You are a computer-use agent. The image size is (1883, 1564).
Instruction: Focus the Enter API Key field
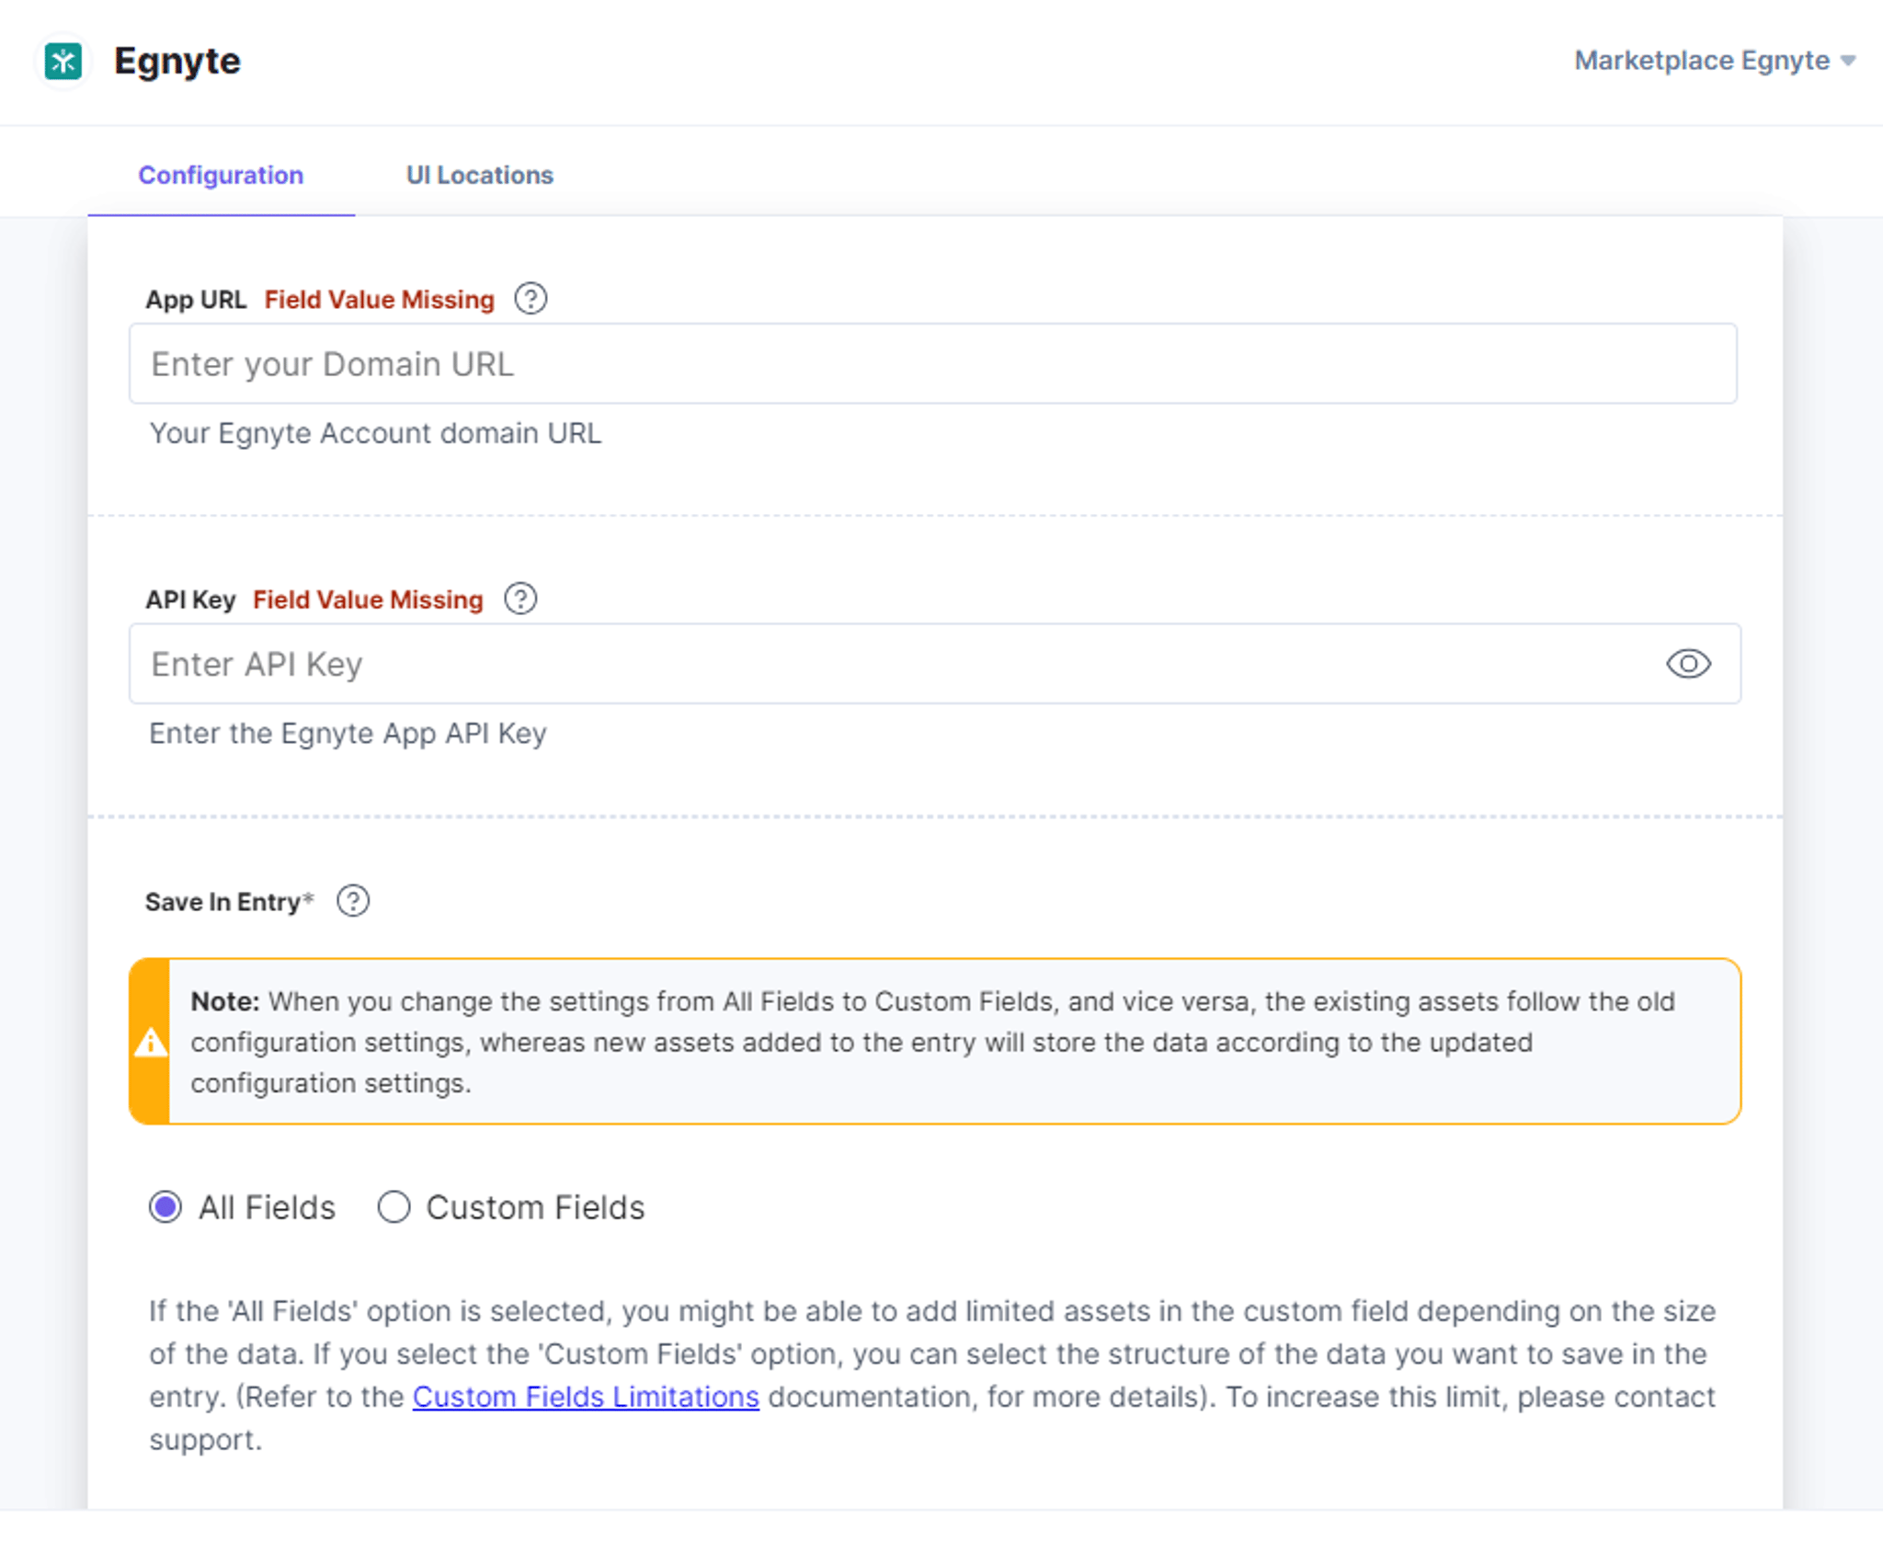click(935, 664)
